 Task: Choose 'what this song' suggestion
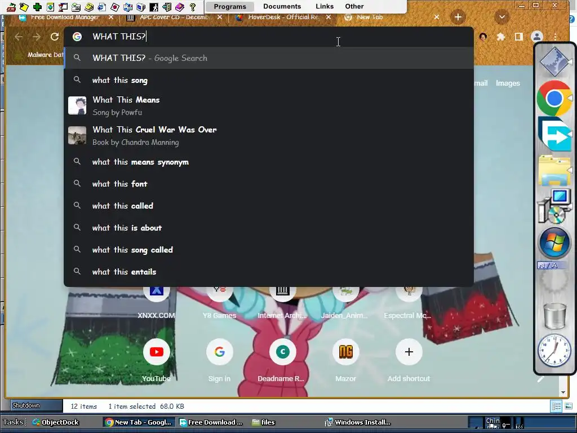pyautogui.click(x=269, y=80)
